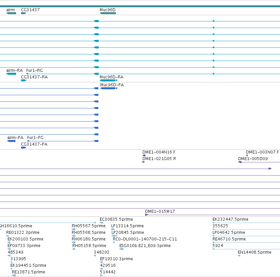
Task: Open the 'DME1-003N07.F' clone label
Action: pos(263,152)
